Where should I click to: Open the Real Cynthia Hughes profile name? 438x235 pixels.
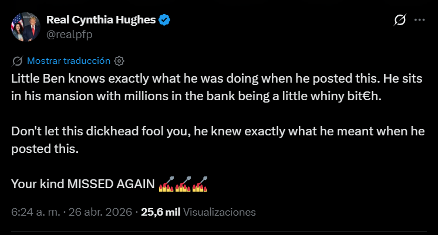[x=101, y=21]
